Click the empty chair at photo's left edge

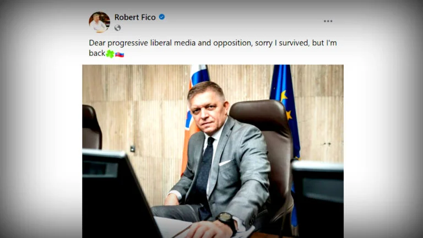point(92,127)
